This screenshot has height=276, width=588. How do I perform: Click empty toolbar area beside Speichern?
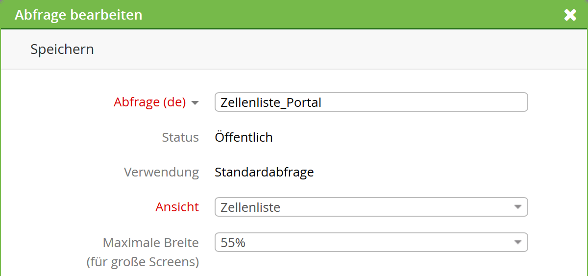pos(318,49)
